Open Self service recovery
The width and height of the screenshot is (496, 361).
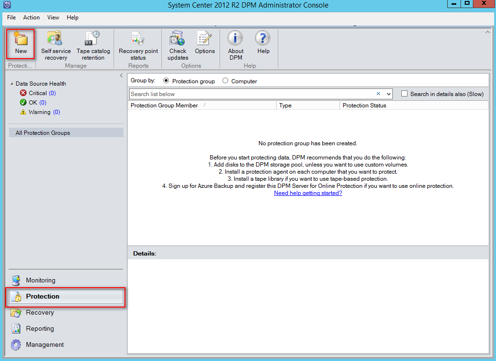[56, 45]
